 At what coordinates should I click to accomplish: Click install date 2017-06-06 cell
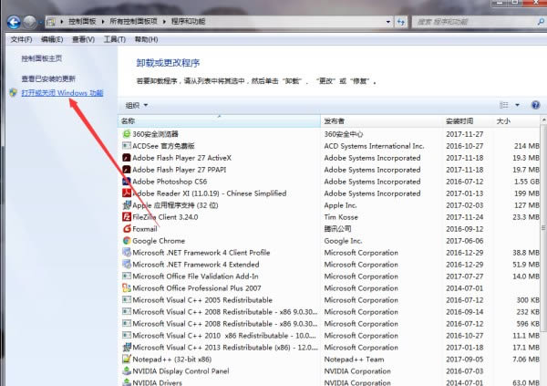[464, 241]
